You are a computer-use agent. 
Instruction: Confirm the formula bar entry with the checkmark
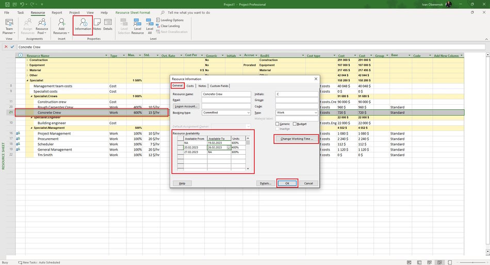tap(12, 47)
